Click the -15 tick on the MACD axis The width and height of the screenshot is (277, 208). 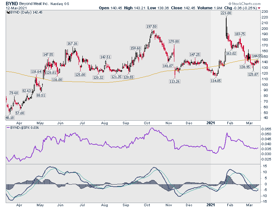pyautogui.click(x=265, y=202)
